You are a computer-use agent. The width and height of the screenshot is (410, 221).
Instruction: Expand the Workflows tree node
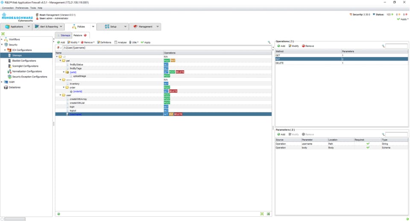click(2, 39)
